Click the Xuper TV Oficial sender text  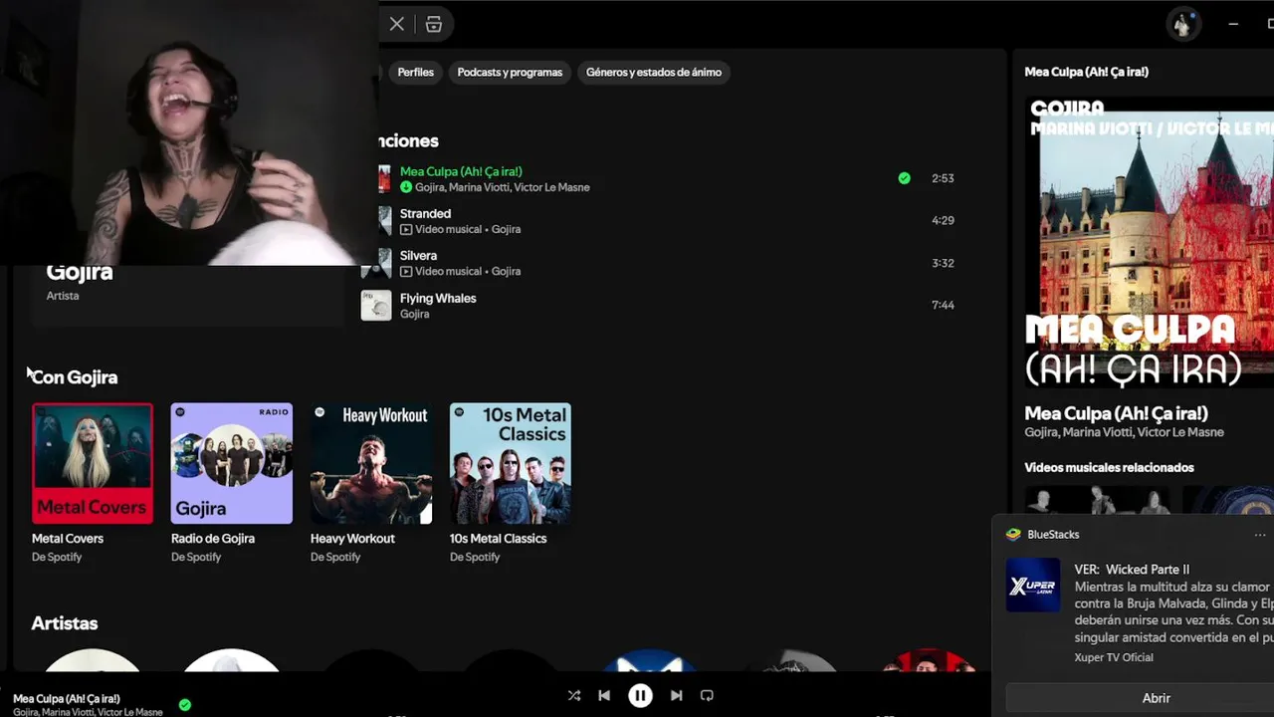1114,657
